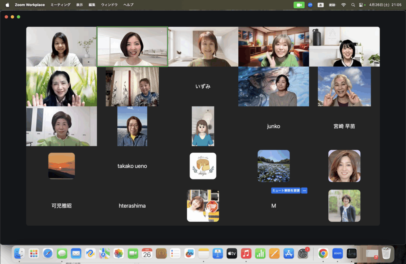Open the Freeform app in the Dock
Image resolution: width=406 pixels, height=264 pixels.
click(x=189, y=253)
